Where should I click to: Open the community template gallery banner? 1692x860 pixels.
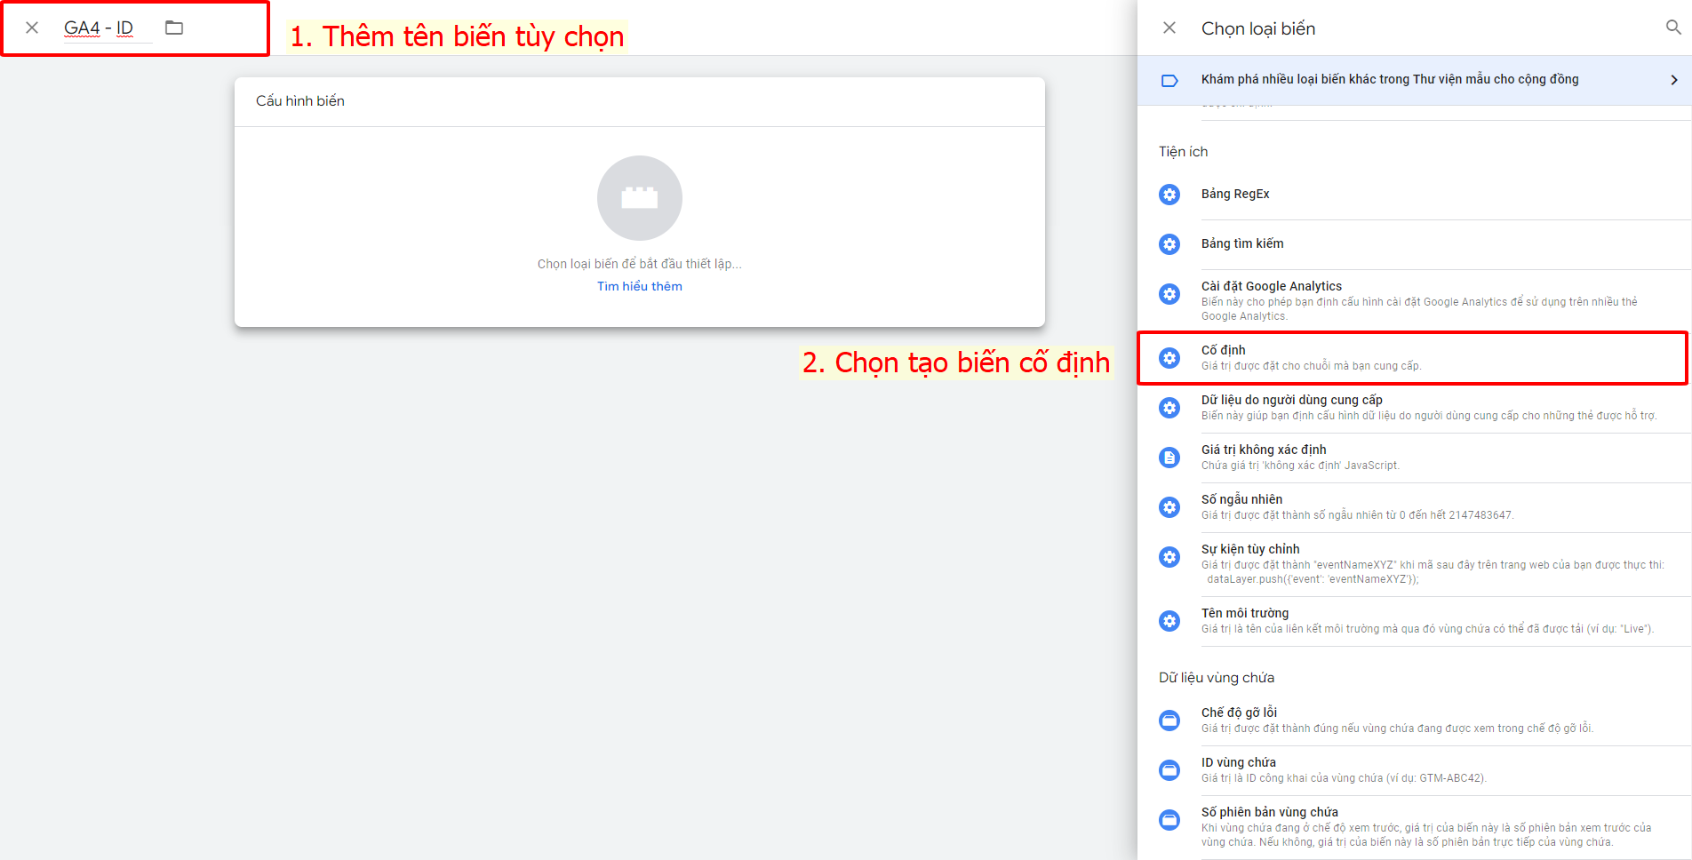point(1415,80)
